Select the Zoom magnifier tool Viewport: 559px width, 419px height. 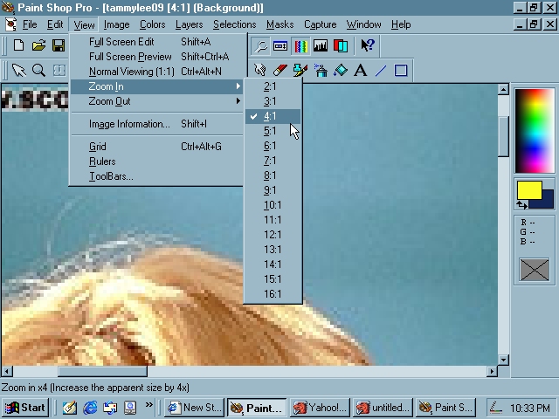38,70
